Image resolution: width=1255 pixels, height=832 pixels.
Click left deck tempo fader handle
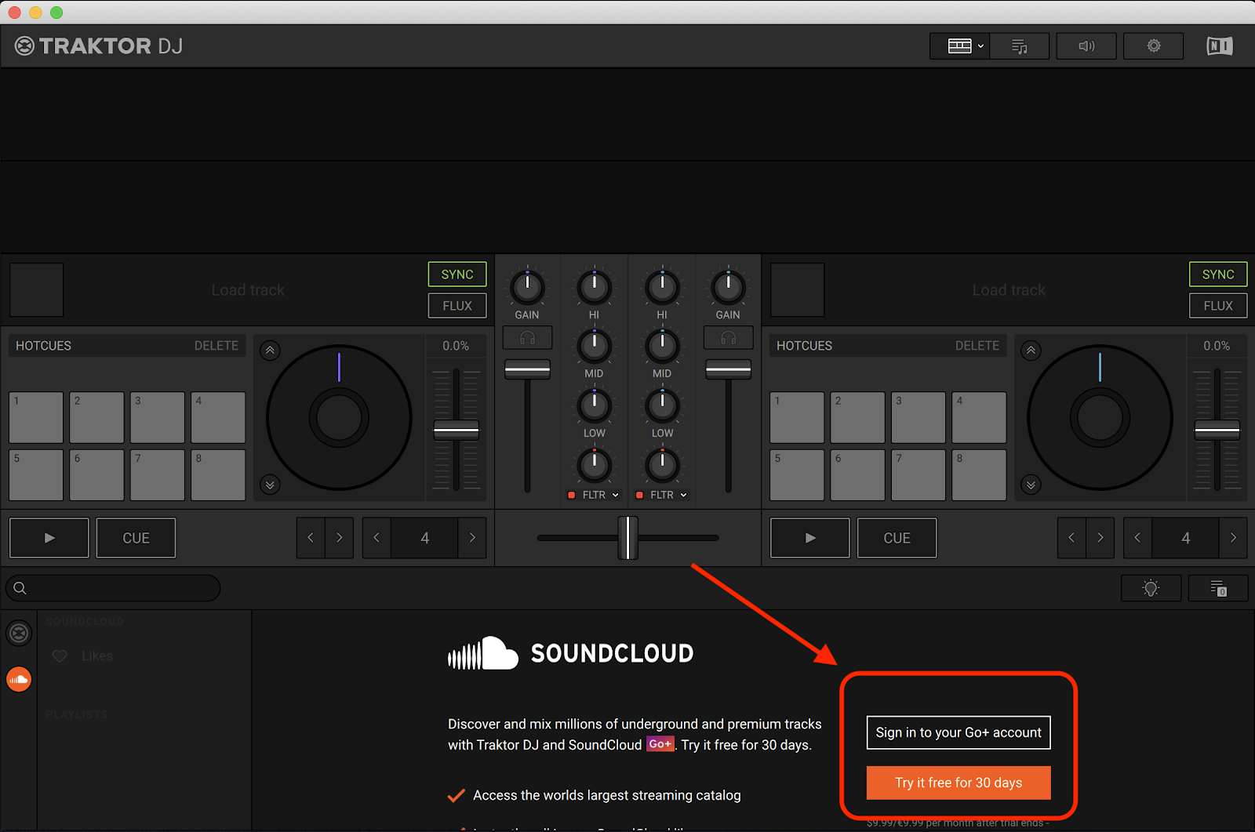[x=457, y=430]
